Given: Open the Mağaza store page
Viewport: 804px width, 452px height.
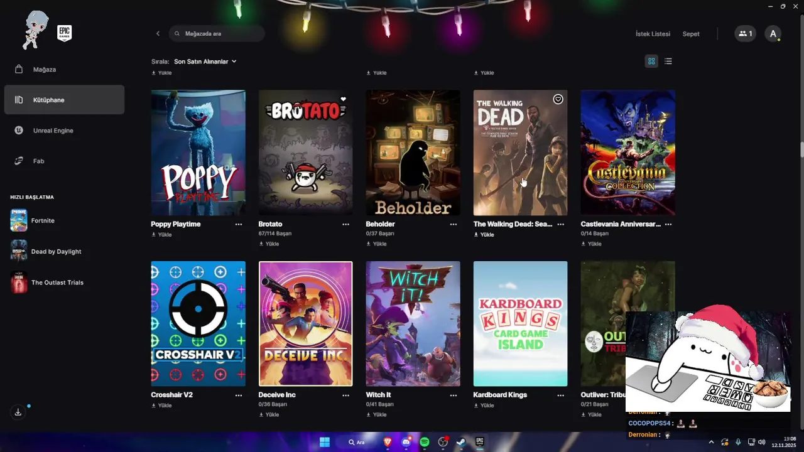Looking at the screenshot, I should click(x=64, y=69).
